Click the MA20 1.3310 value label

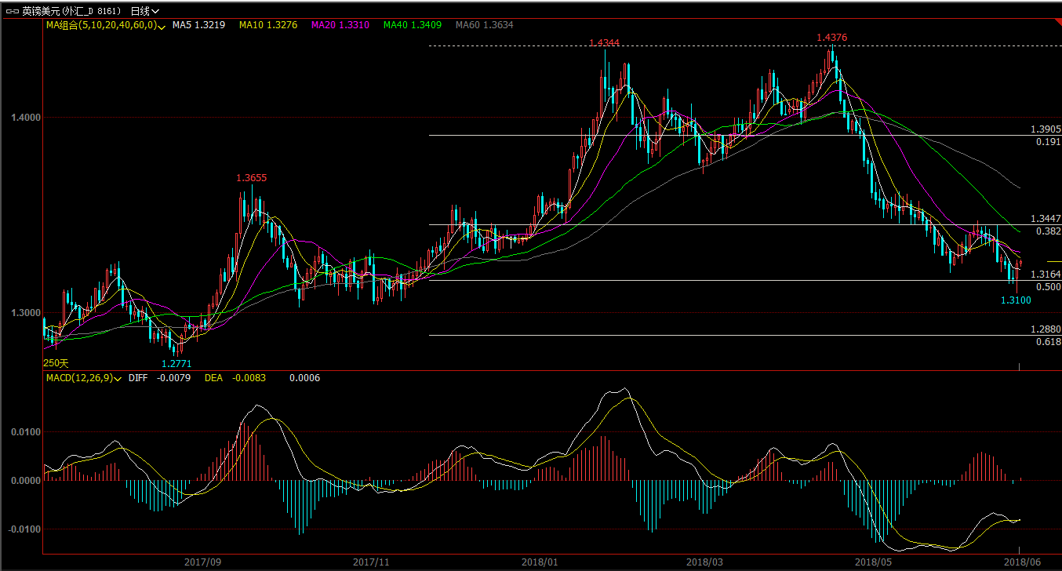pyautogui.click(x=340, y=25)
